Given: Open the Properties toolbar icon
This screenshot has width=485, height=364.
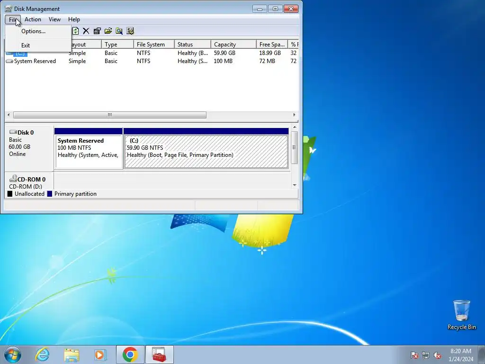Looking at the screenshot, I should click(x=97, y=31).
